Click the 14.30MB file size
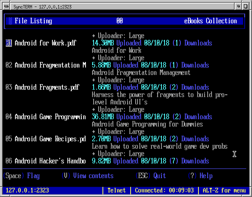The image size is (252, 197). pos(103,43)
